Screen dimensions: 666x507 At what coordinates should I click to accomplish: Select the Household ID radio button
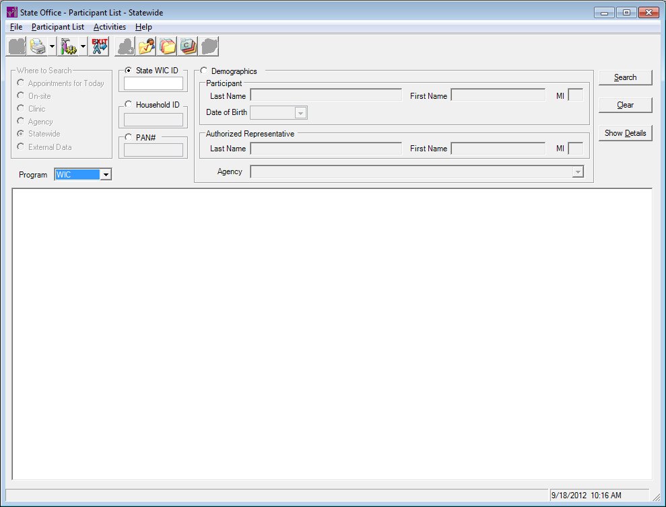coord(129,105)
